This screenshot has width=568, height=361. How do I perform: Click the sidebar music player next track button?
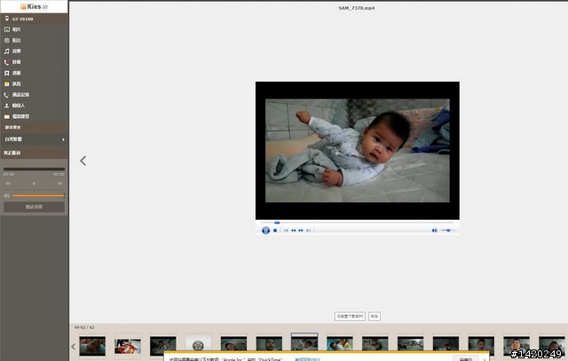coord(60,184)
